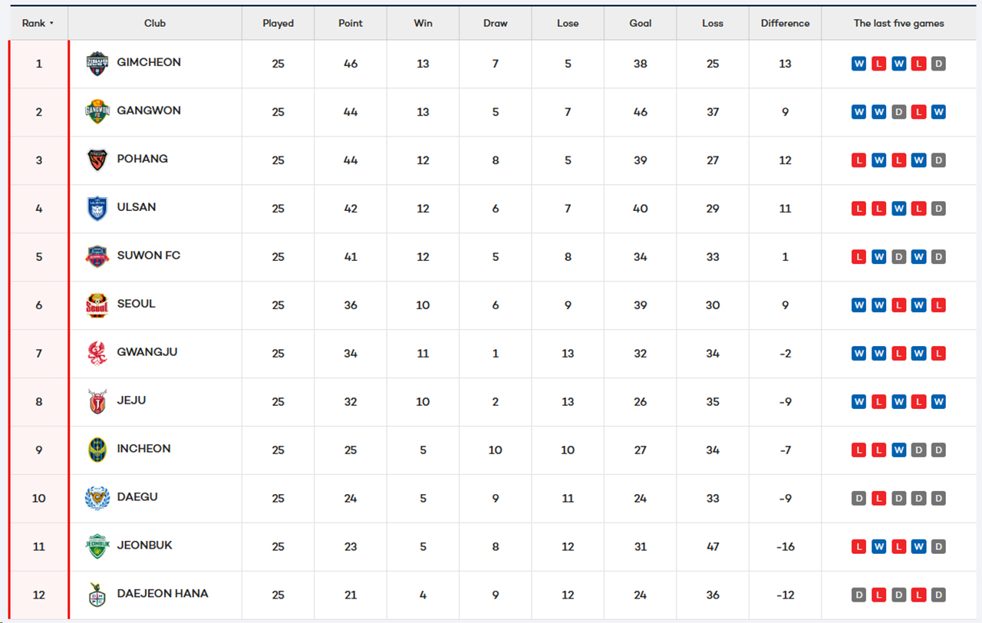Click Daegu's red L result badge
Screen dimensions: 982x623
pyautogui.click(x=879, y=499)
